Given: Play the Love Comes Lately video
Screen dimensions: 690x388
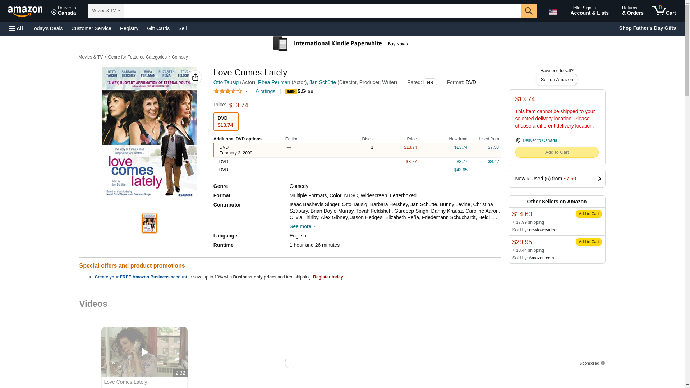Looking at the screenshot, I should (144, 352).
